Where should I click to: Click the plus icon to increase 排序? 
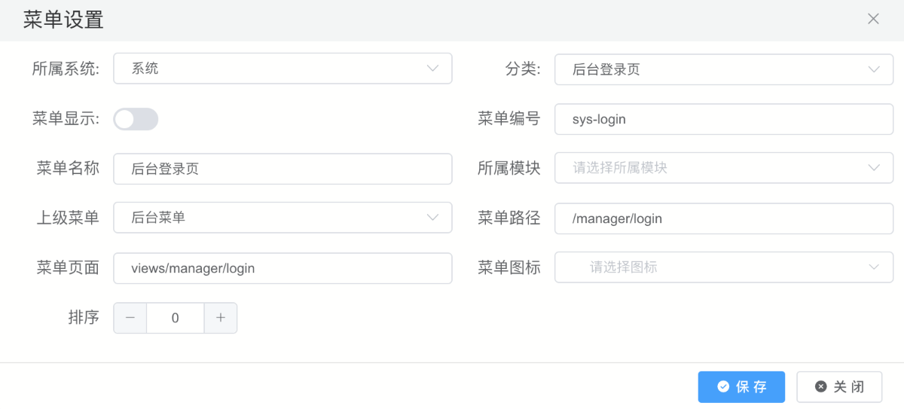click(x=221, y=318)
